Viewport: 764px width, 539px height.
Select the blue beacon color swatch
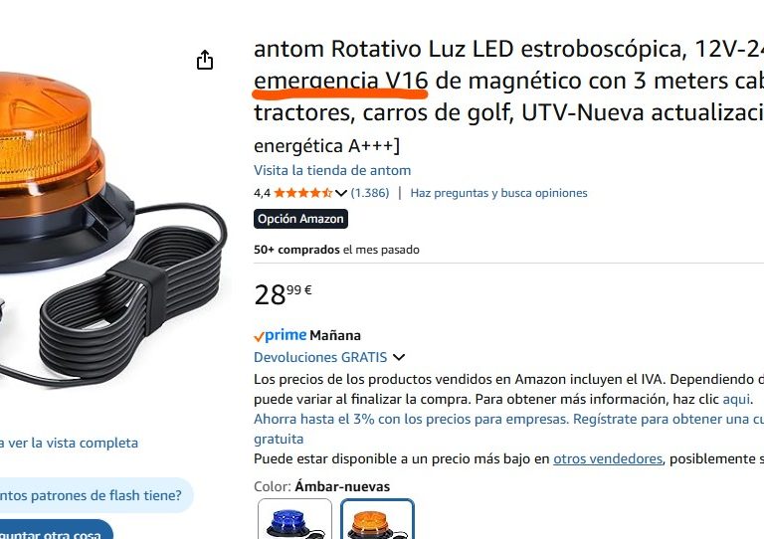coord(294,519)
